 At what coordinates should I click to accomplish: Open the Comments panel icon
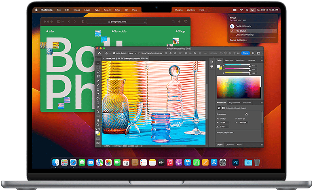click(211, 66)
